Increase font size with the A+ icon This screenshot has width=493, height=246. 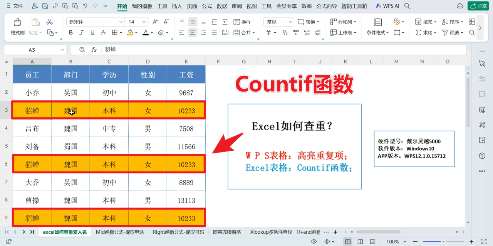point(156,22)
